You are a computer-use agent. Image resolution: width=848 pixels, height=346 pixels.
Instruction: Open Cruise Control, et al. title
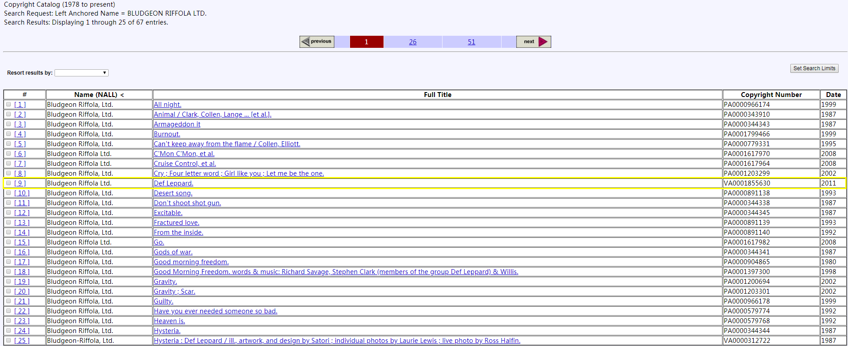(185, 164)
